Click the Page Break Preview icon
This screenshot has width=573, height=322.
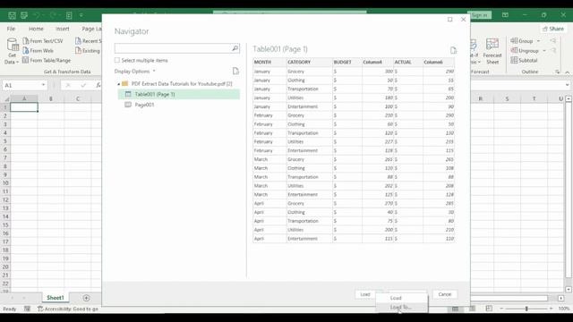(489, 309)
